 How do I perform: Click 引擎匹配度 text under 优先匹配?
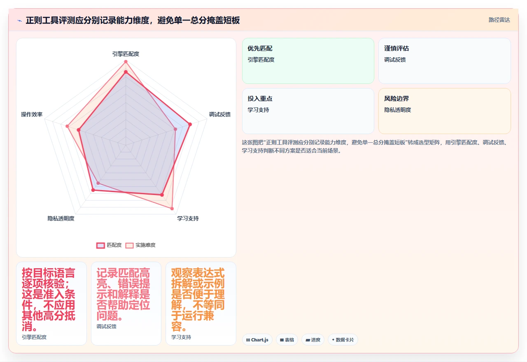261,60
